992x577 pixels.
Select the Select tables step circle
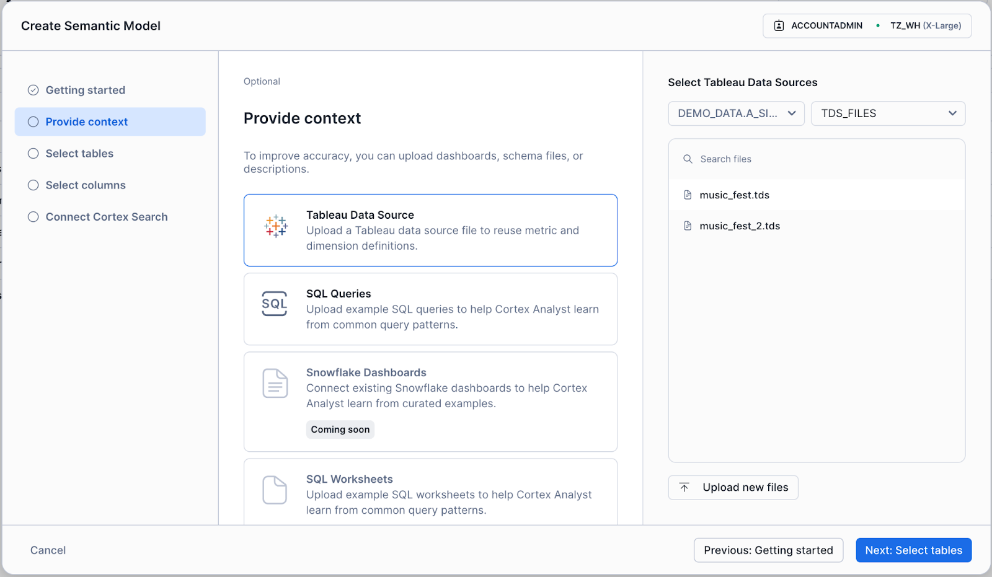tap(33, 154)
